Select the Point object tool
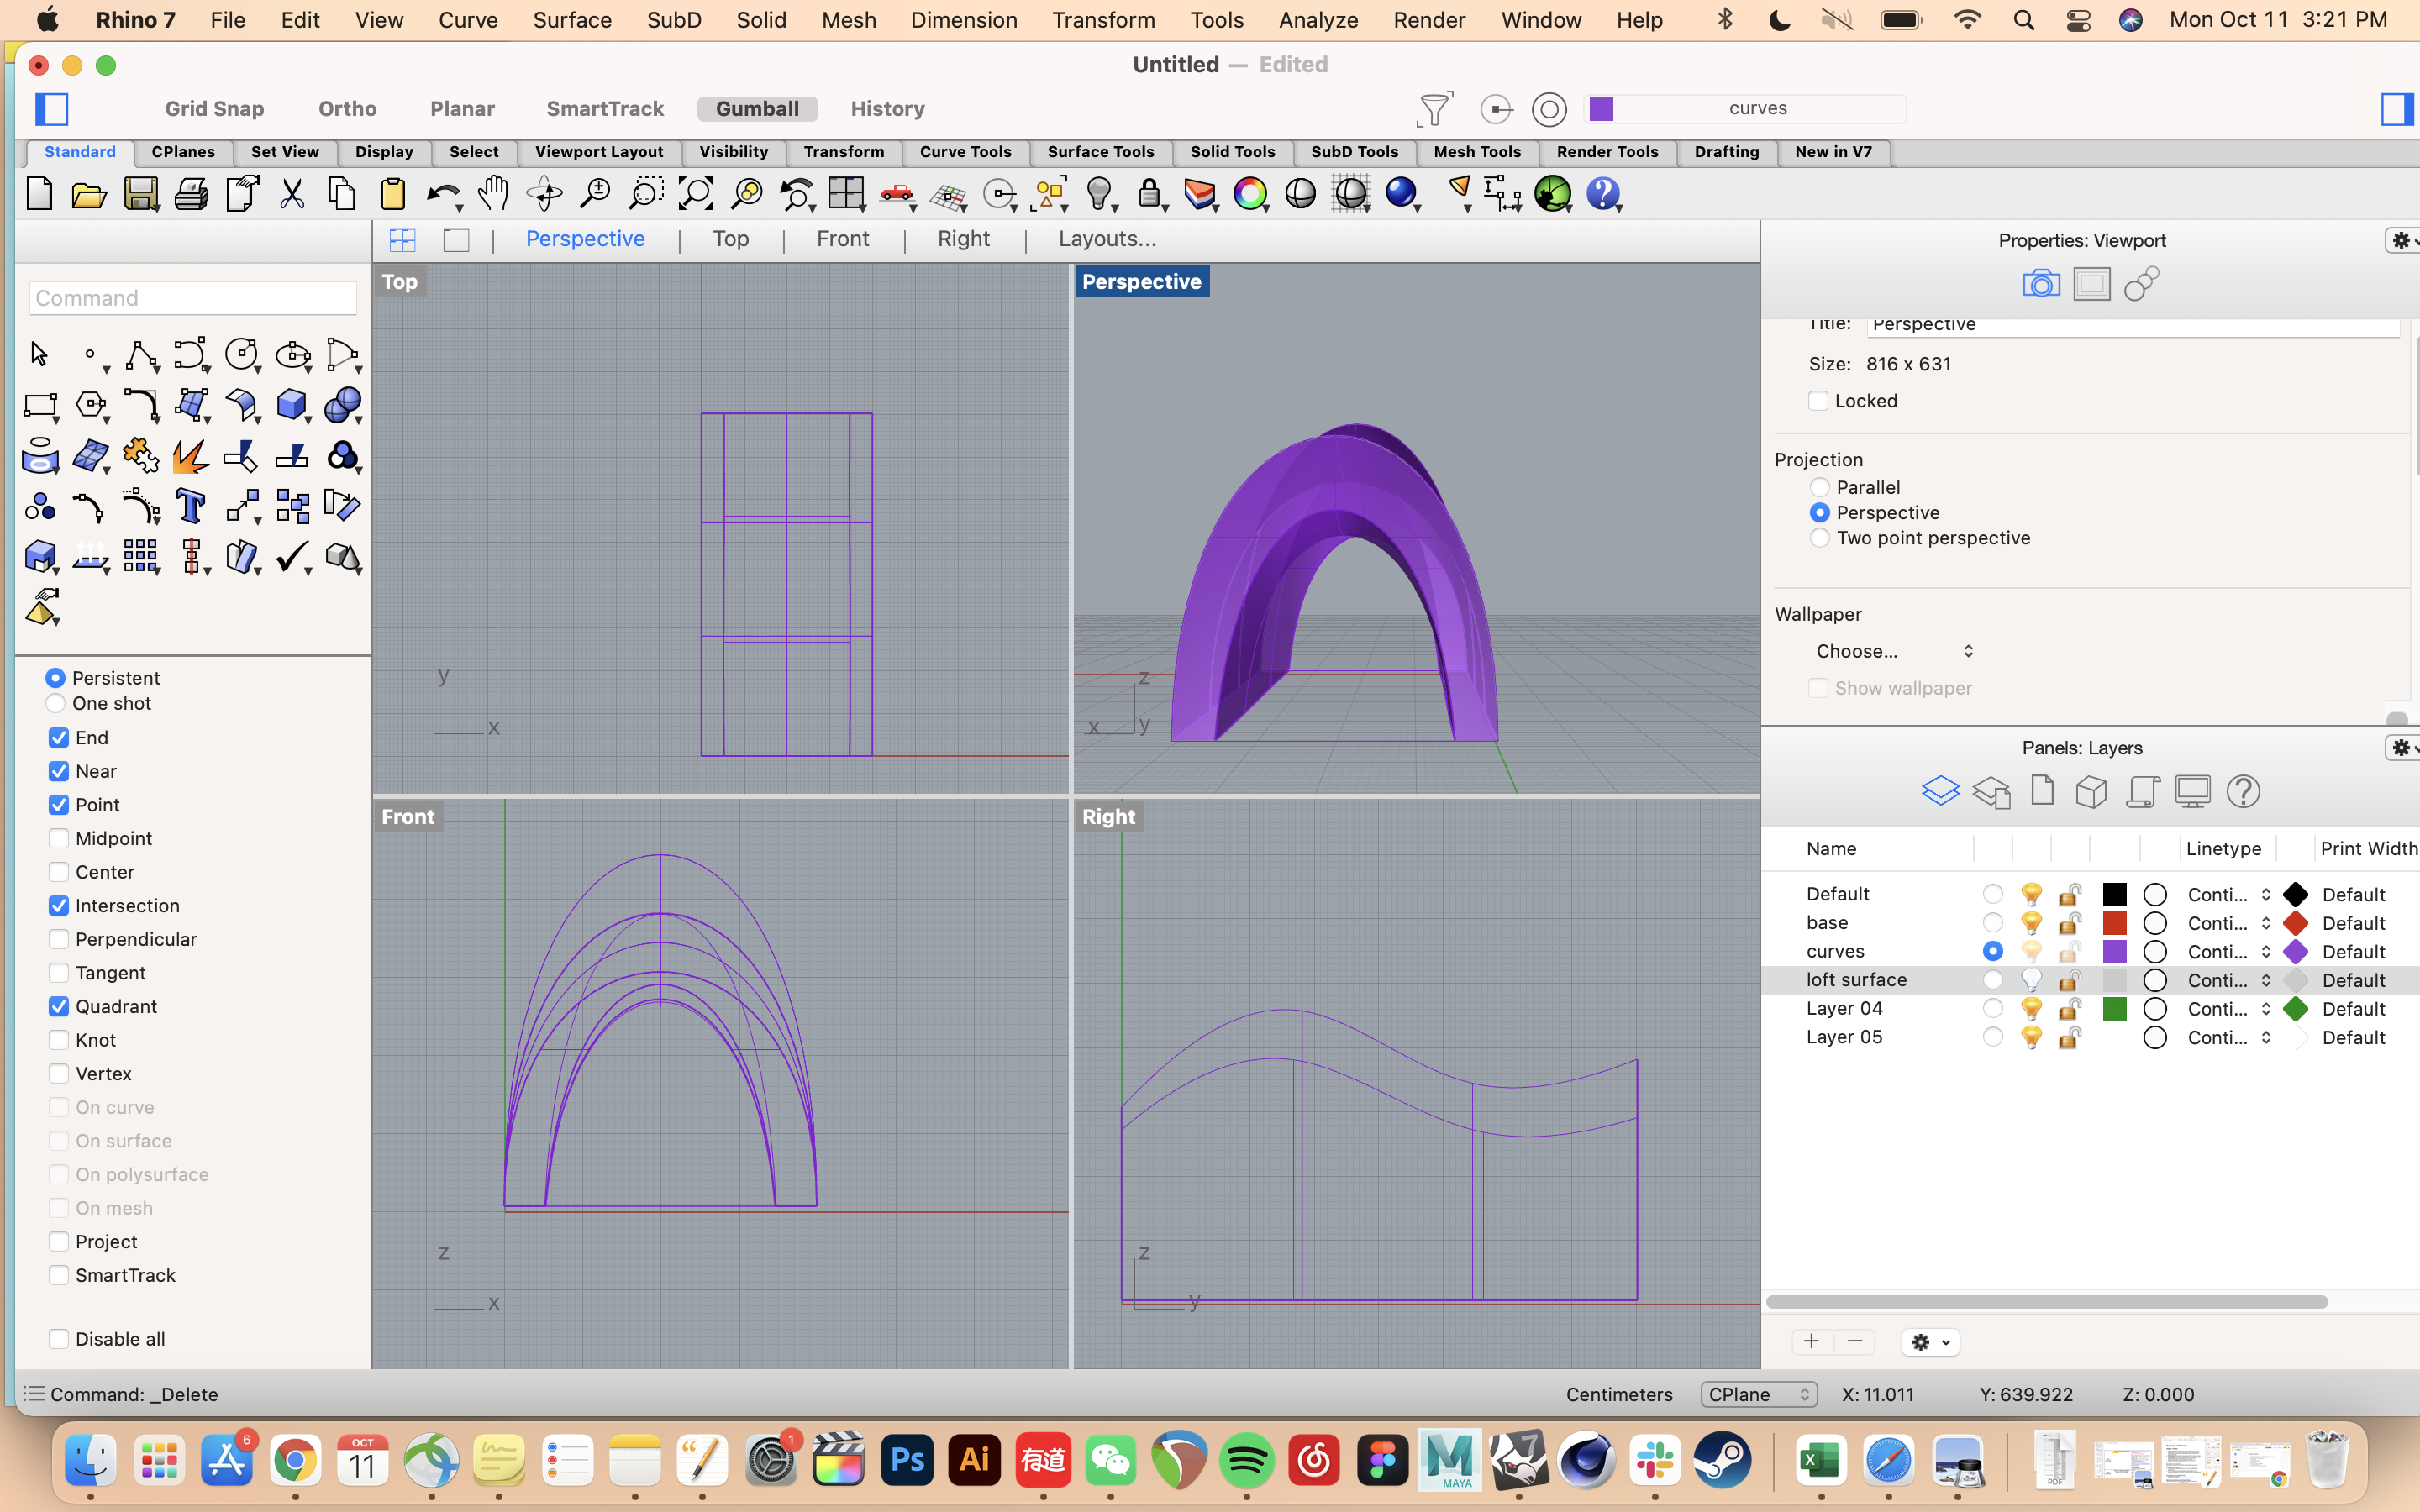2420x1512 pixels. (91, 354)
